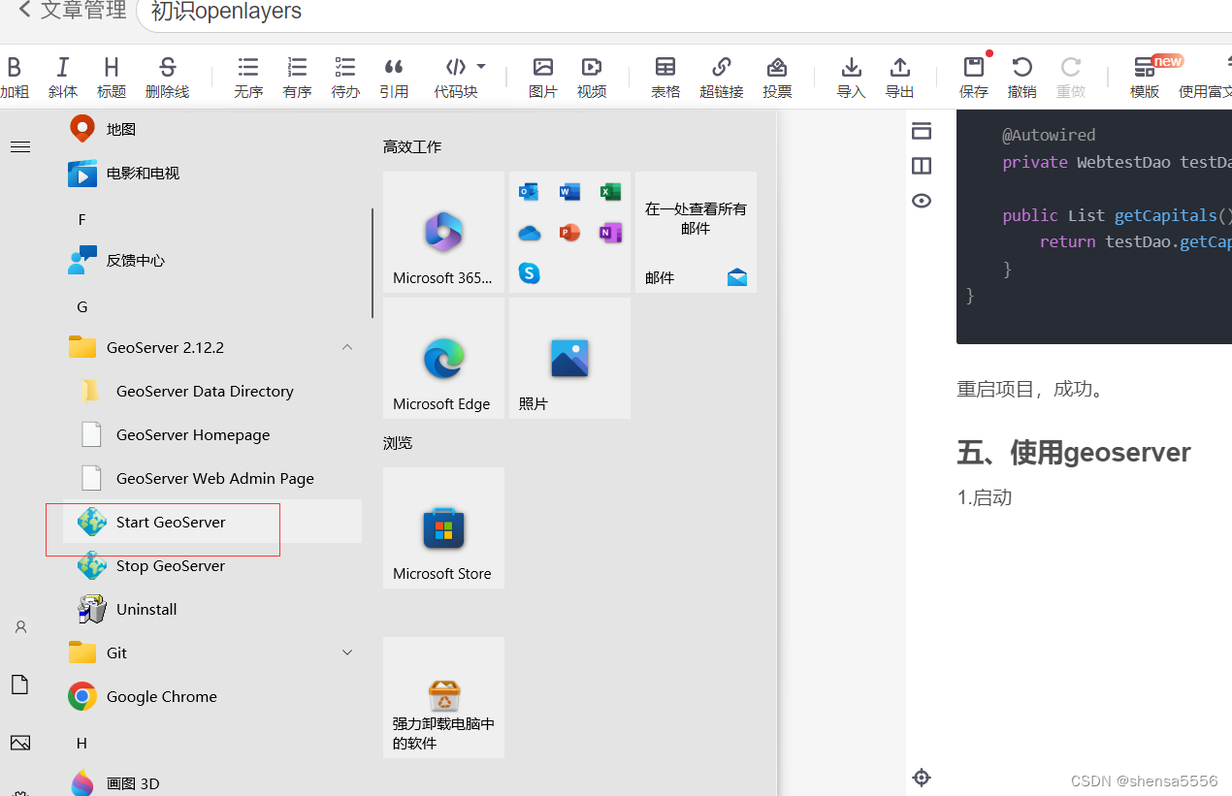Expand the Git folder

coord(347,652)
